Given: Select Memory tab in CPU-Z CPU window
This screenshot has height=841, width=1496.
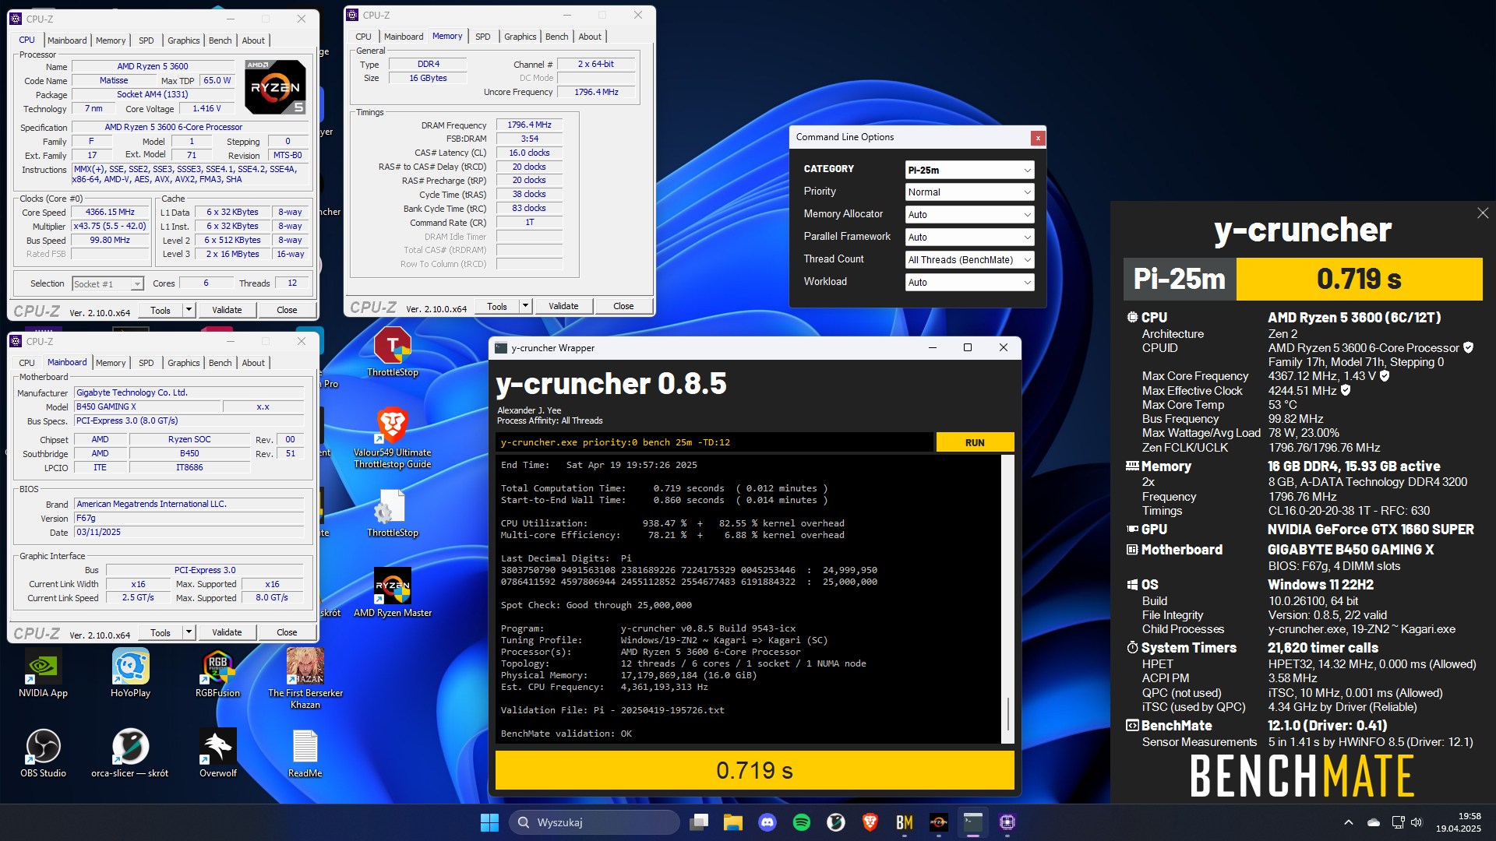Looking at the screenshot, I should coord(111,40).
